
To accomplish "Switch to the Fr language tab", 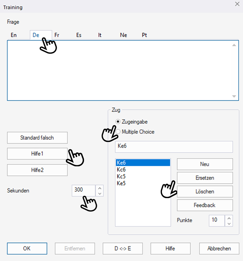I will (x=57, y=35).
